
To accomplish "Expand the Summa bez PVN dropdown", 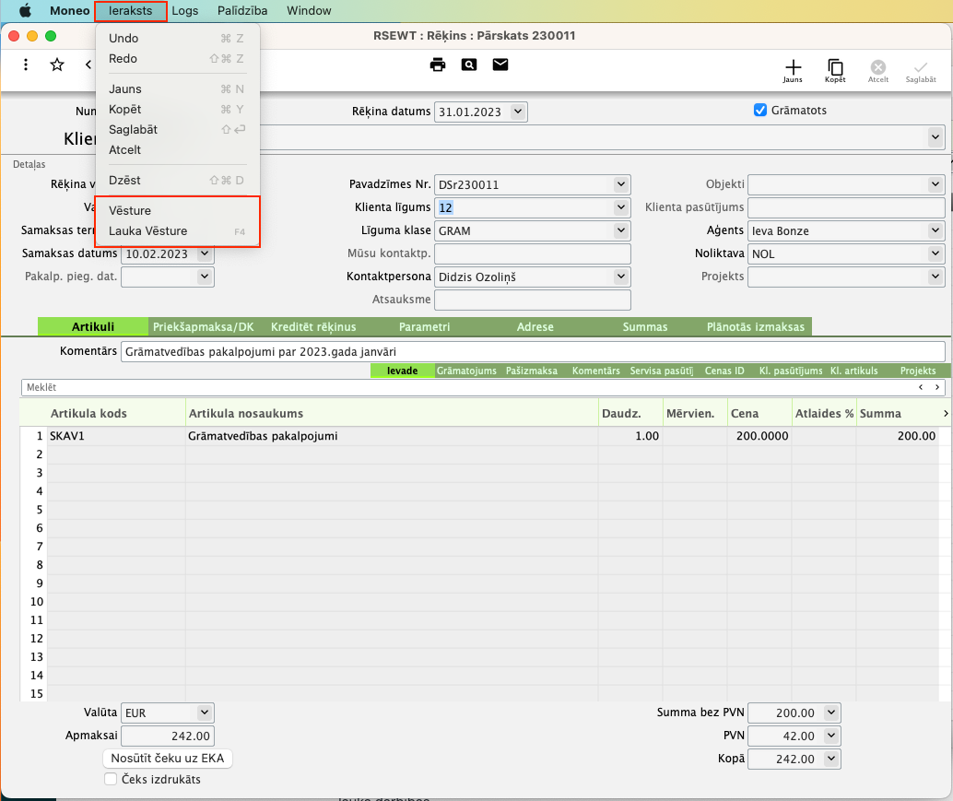I will 830,713.
